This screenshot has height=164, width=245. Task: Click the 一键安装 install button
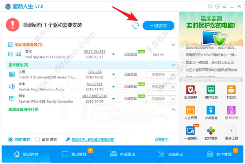tap(158, 25)
